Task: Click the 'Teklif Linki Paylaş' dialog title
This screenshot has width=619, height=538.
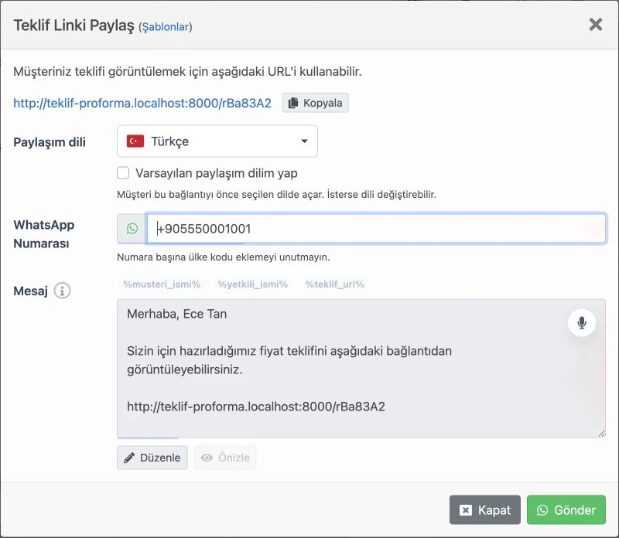Action: click(x=74, y=26)
